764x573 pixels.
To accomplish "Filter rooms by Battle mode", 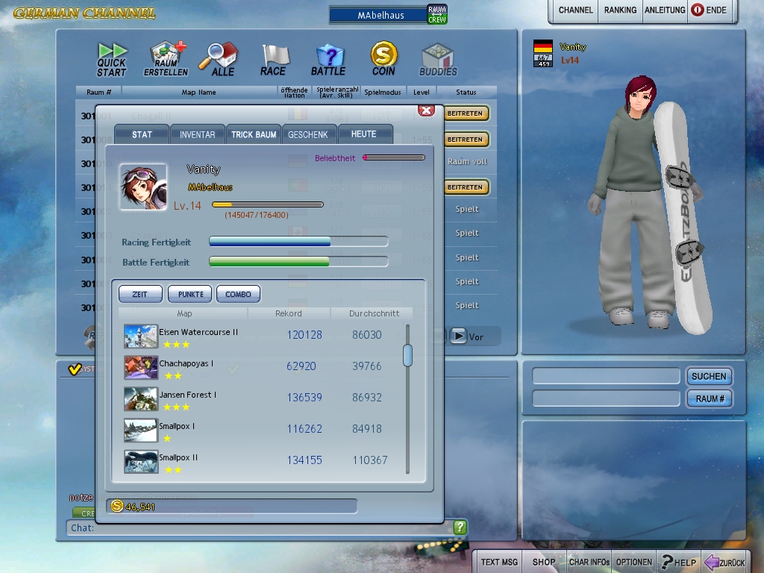I will [328, 59].
